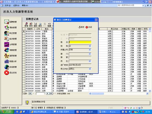Open 离职管理 module in the sidebar
The width and height of the screenshot is (152, 114).
(x=10, y=56)
